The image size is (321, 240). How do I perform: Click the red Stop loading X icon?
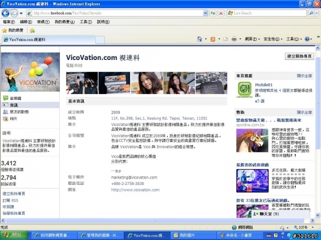coord(221,13)
